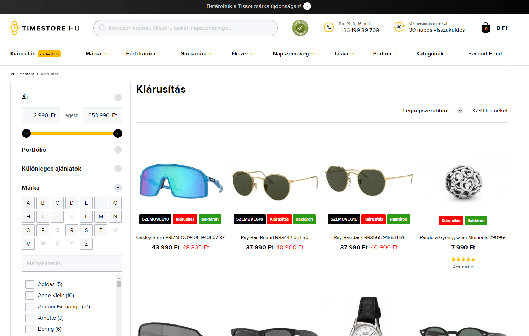Check the Armani Exchange (21) checkbox
The image size is (529, 336).
point(30,307)
